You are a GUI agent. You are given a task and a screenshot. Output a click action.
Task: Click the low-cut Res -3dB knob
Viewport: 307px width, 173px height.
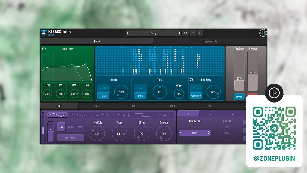[x=60, y=94]
